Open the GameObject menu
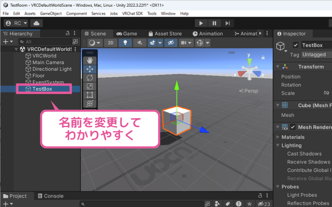 (x=51, y=14)
